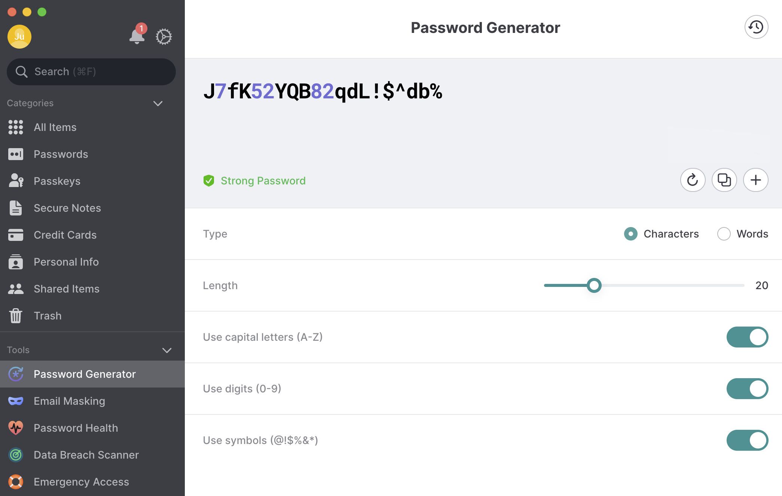Select Words password type

723,233
